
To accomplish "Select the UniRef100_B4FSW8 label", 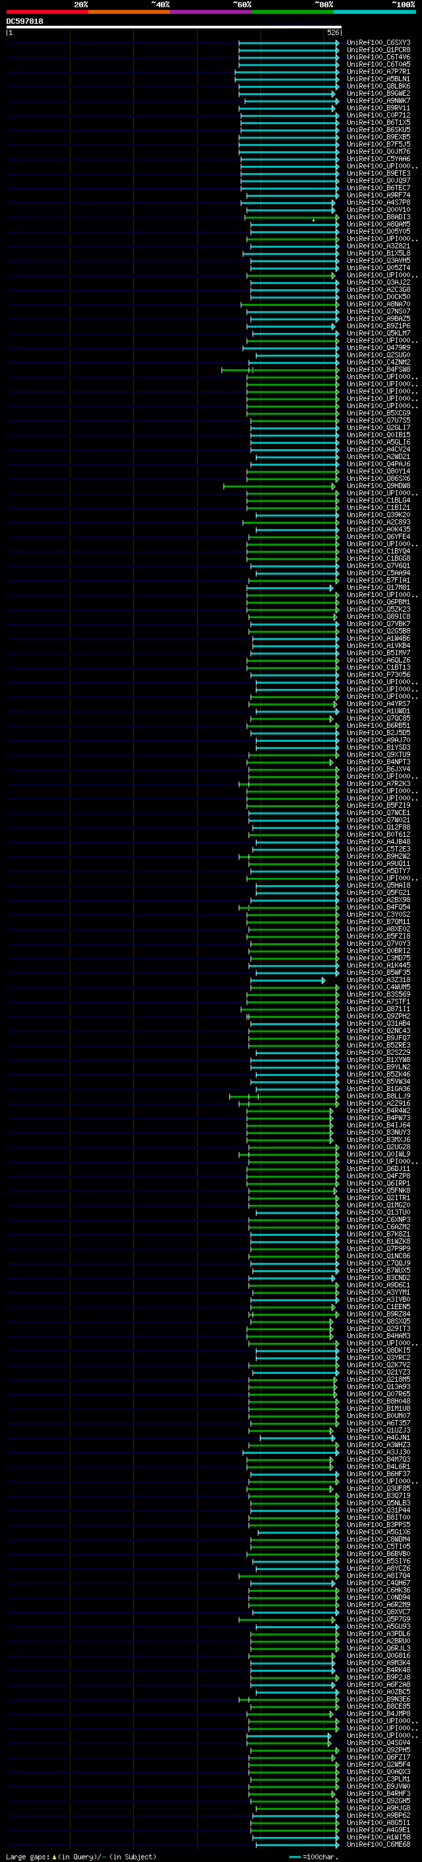I will tap(378, 369).
